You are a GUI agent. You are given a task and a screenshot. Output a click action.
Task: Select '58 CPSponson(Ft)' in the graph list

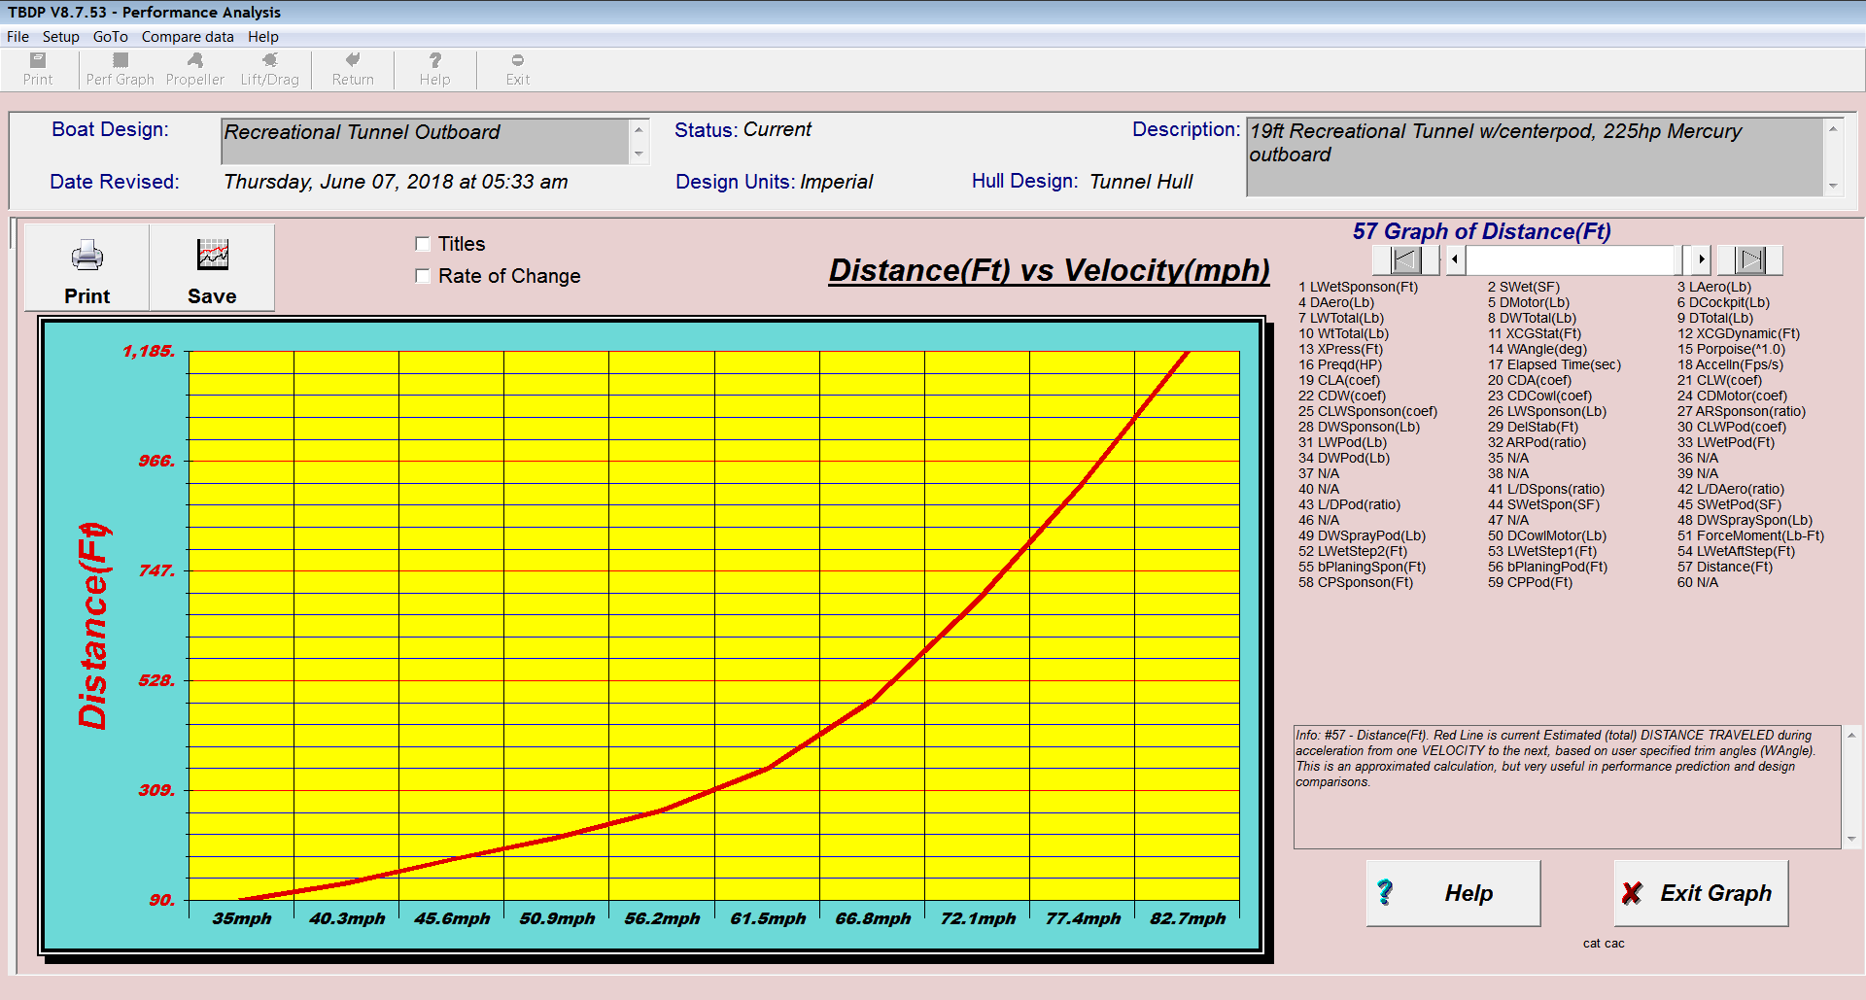tap(1356, 582)
